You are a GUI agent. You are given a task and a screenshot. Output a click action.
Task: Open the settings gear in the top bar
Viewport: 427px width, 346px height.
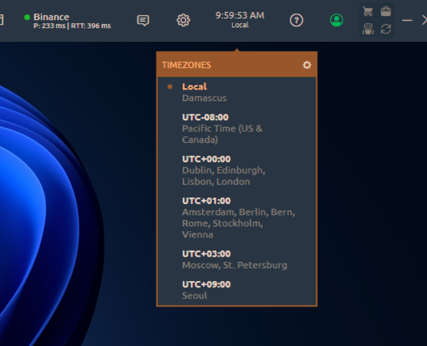point(183,21)
